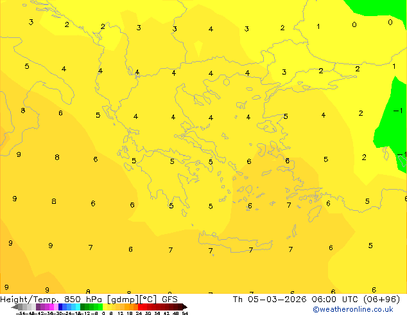Click the dark maroon right arrow end of scale

[185, 307]
